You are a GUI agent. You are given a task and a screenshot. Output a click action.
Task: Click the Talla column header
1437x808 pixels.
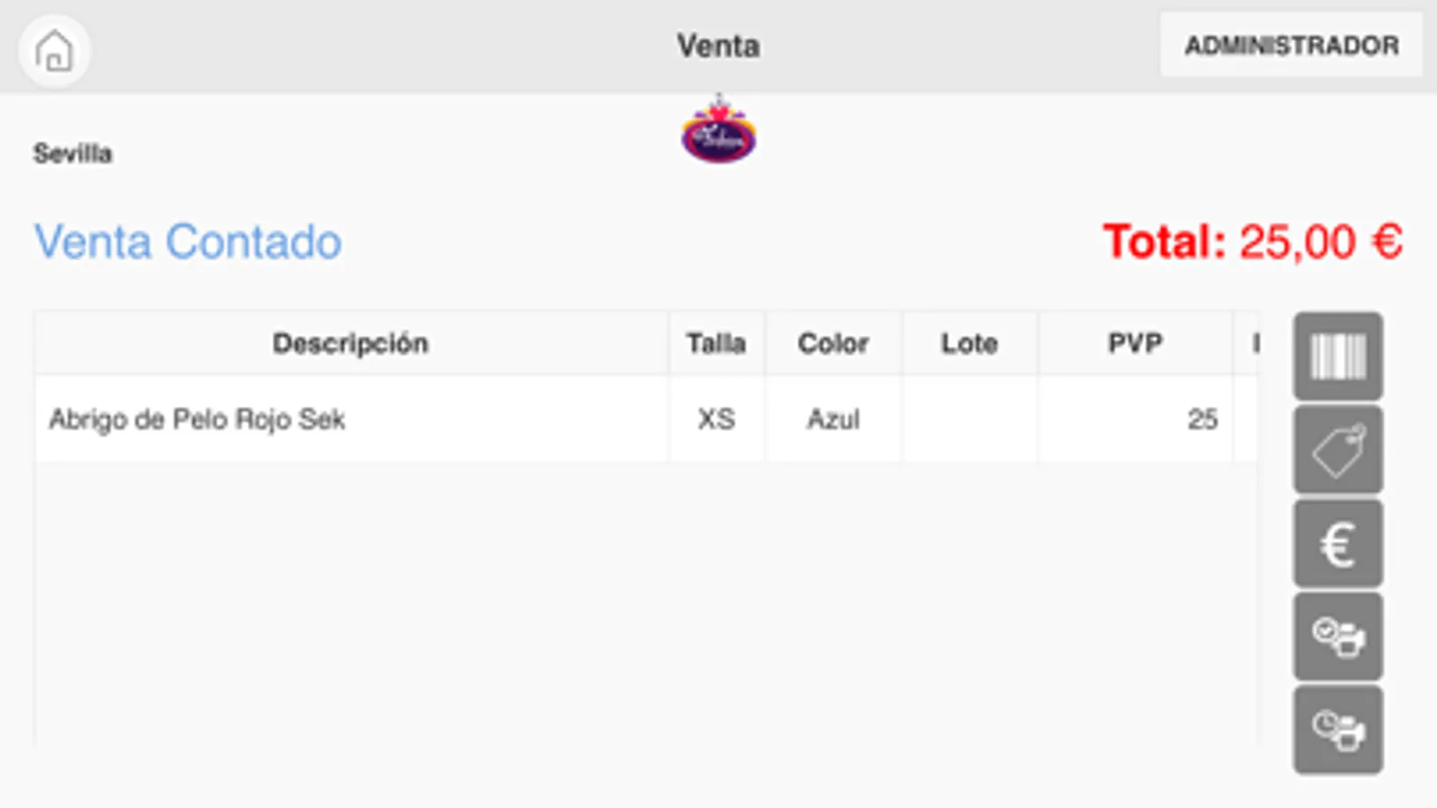point(716,343)
